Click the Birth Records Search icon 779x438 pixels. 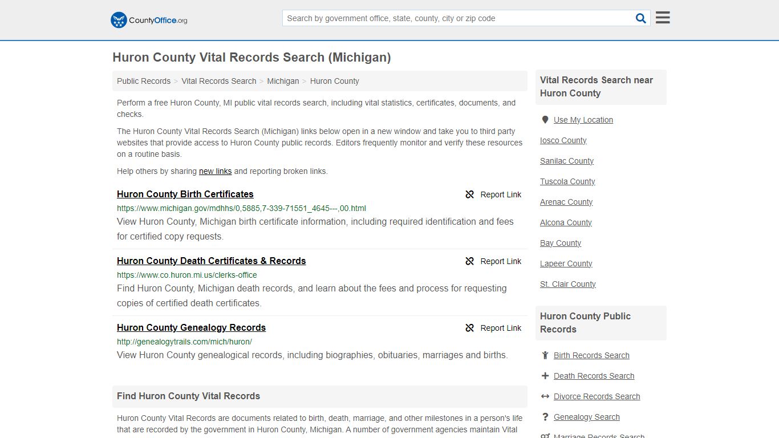545,355
